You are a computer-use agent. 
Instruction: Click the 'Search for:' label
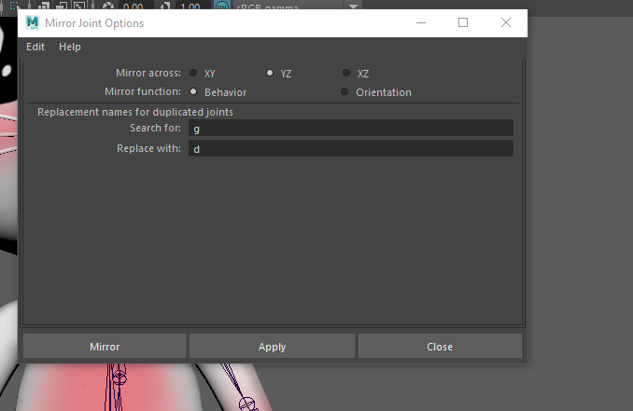tap(155, 128)
